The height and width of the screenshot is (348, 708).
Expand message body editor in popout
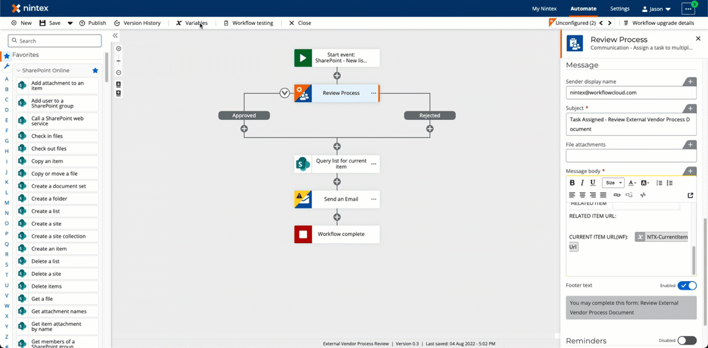(690, 195)
